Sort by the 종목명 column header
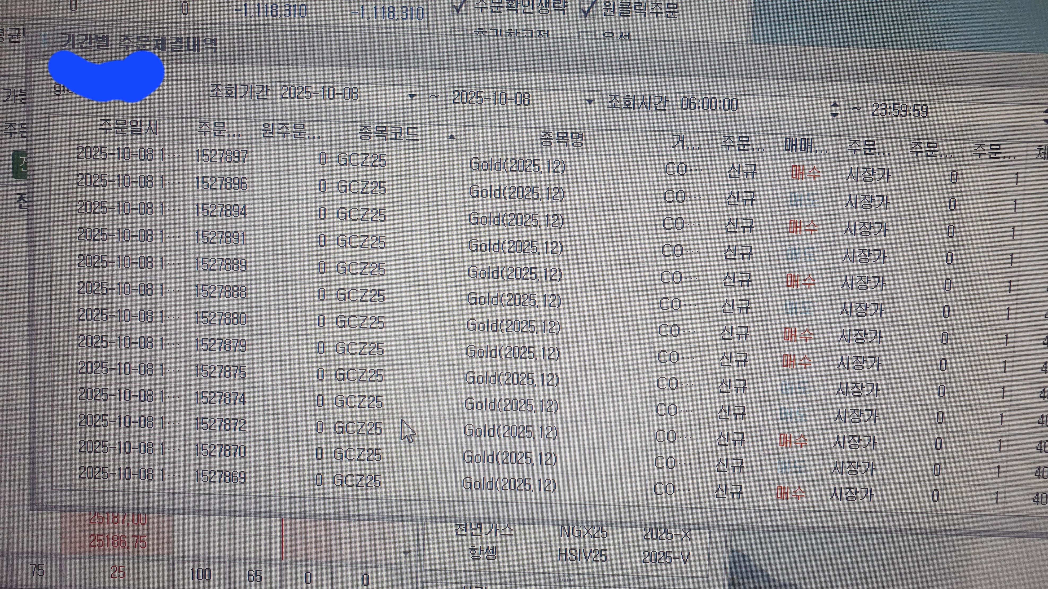The width and height of the screenshot is (1048, 589). click(x=562, y=140)
